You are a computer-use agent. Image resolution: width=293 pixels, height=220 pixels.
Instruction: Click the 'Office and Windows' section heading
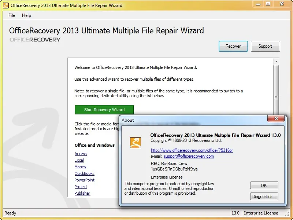coord(94,145)
